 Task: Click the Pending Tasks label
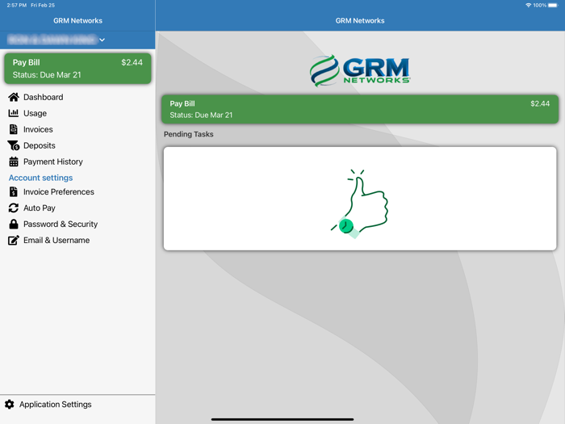pyautogui.click(x=188, y=134)
